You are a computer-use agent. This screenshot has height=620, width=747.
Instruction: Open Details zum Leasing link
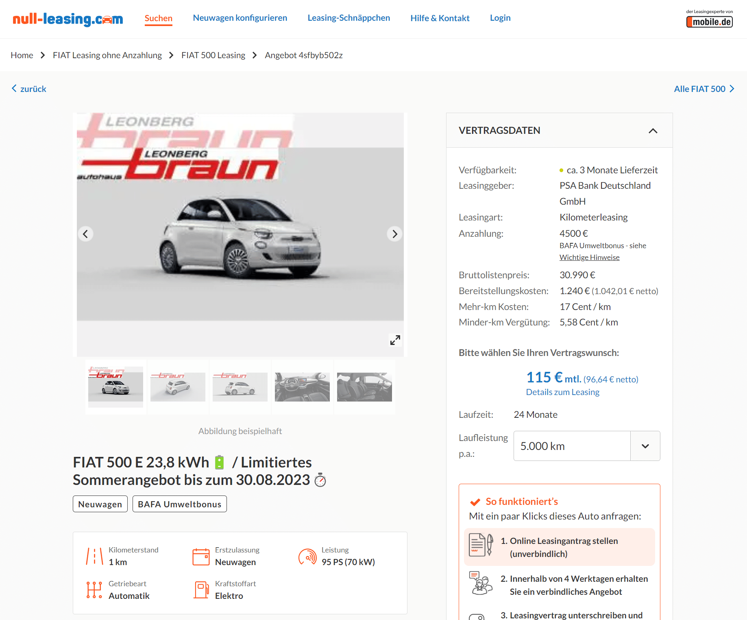562,392
